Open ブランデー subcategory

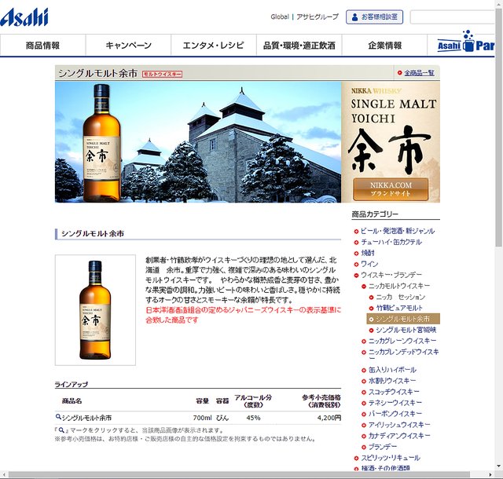(383, 447)
